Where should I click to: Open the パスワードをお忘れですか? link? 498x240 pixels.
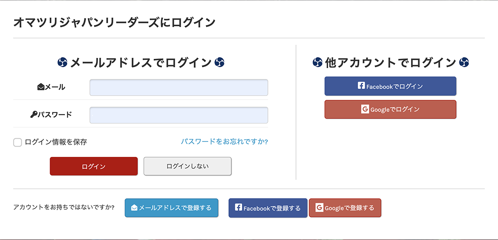224,142
